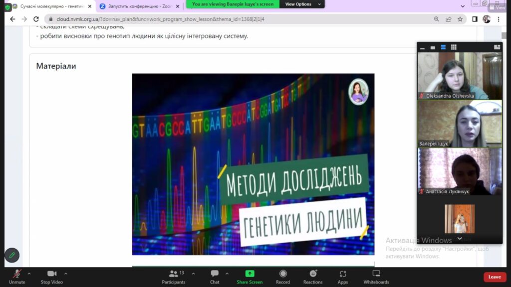
Task: Select the Сучасні молекулярно-генетичні browser tab
Action: tap(52, 6)
